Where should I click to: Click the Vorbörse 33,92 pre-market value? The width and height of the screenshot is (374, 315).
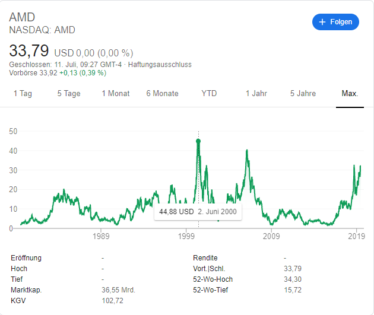[33, 73]
